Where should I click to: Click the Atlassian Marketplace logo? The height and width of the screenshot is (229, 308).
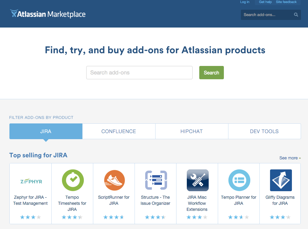point(48,14)
